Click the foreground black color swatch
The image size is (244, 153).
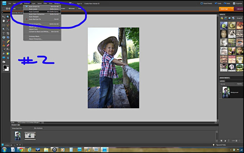(x=5, y=67)
